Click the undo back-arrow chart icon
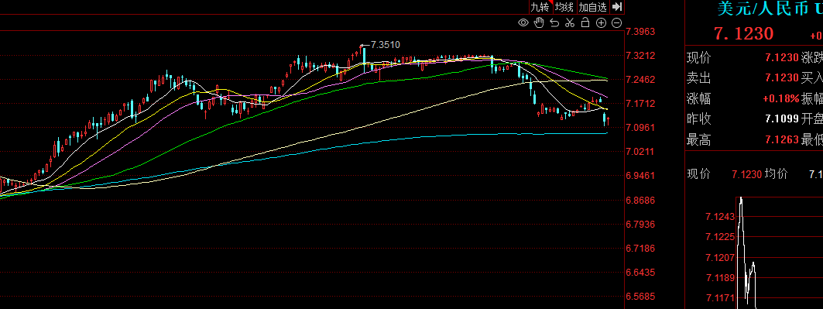 click(x=554, y=22)
